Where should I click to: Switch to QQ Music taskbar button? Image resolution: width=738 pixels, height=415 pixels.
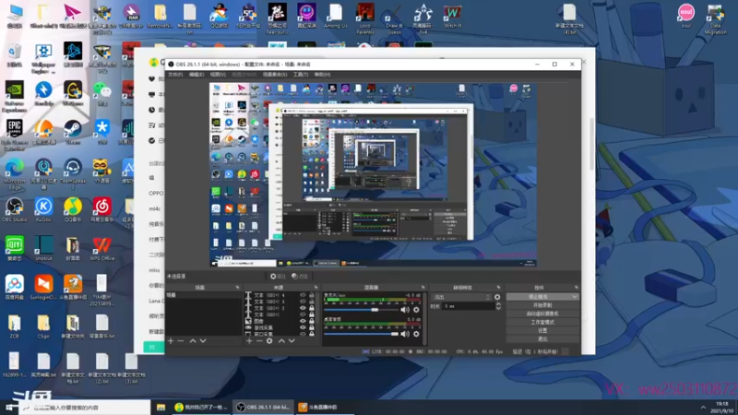pos(201,408)
